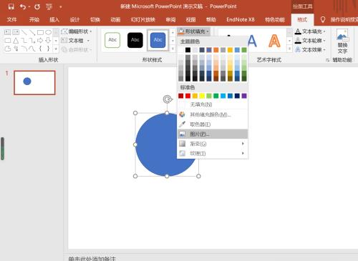Pick the straight line shape in the gallery
This screenshot has width=358, height=261.
[24, 32]
